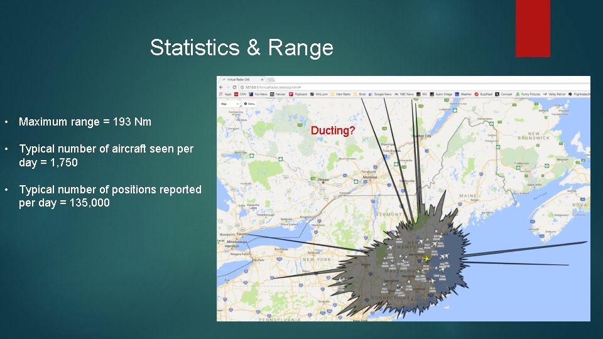Open the Flipboard bookmark
This screenshot has height=339, width=603.
click(298, 94)
